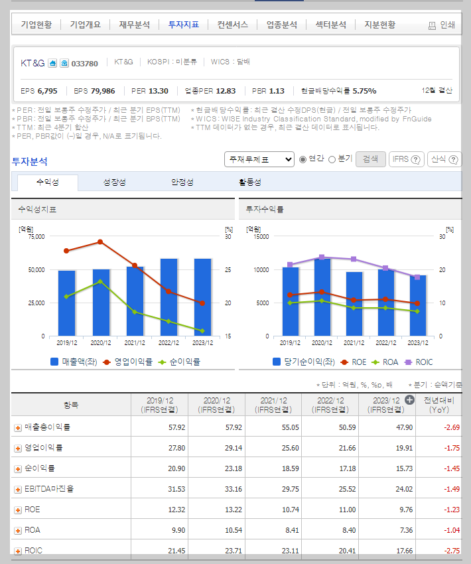Toggle the ROA green legend marker
Viewport: 471px width, 564px height.
click(x=375, y=362)
